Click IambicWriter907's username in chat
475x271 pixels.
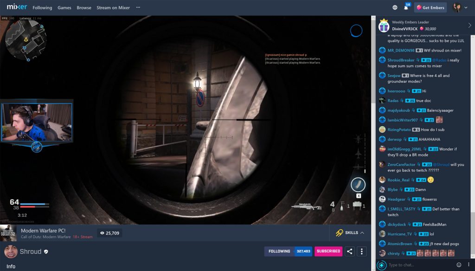point(403,120)
